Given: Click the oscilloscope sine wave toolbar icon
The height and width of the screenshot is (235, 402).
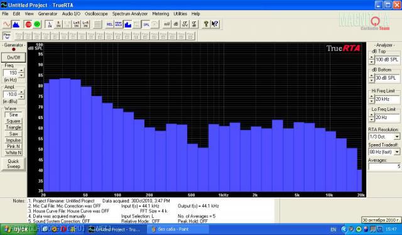Looking at the screenshot, I should coord(7,24).
